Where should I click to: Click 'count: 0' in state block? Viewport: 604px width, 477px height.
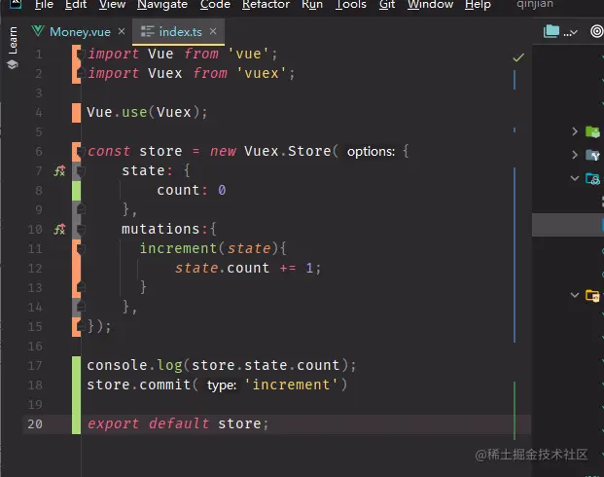192,190
